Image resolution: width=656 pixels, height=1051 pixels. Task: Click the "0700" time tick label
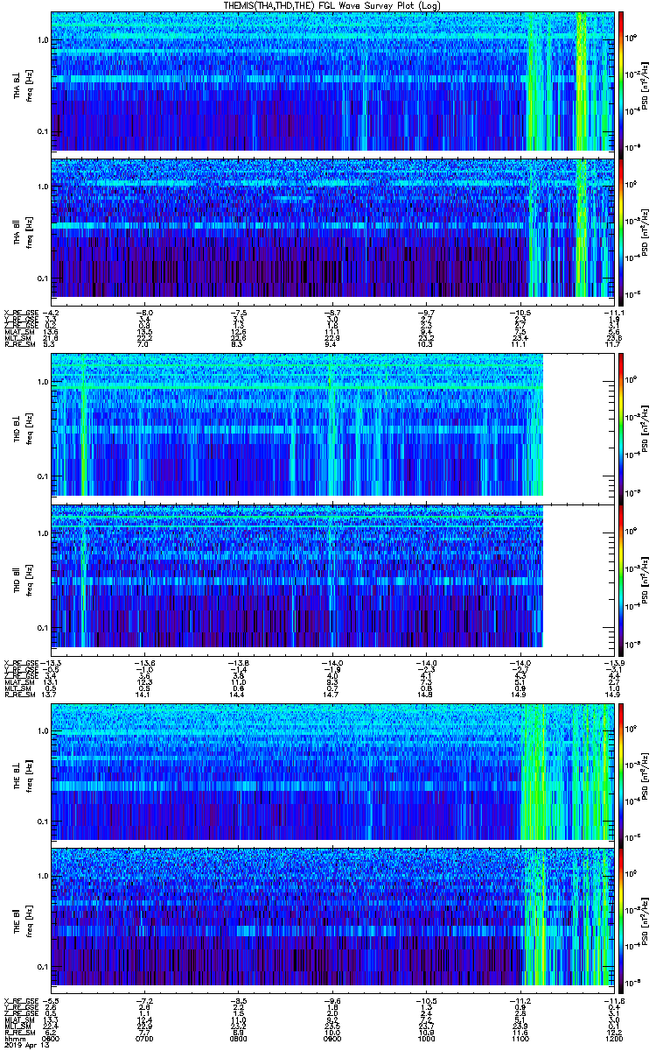[x=145, y=1040]
